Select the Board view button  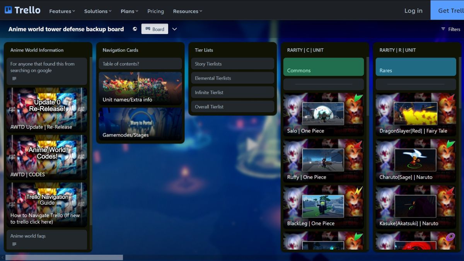(155, 29)
